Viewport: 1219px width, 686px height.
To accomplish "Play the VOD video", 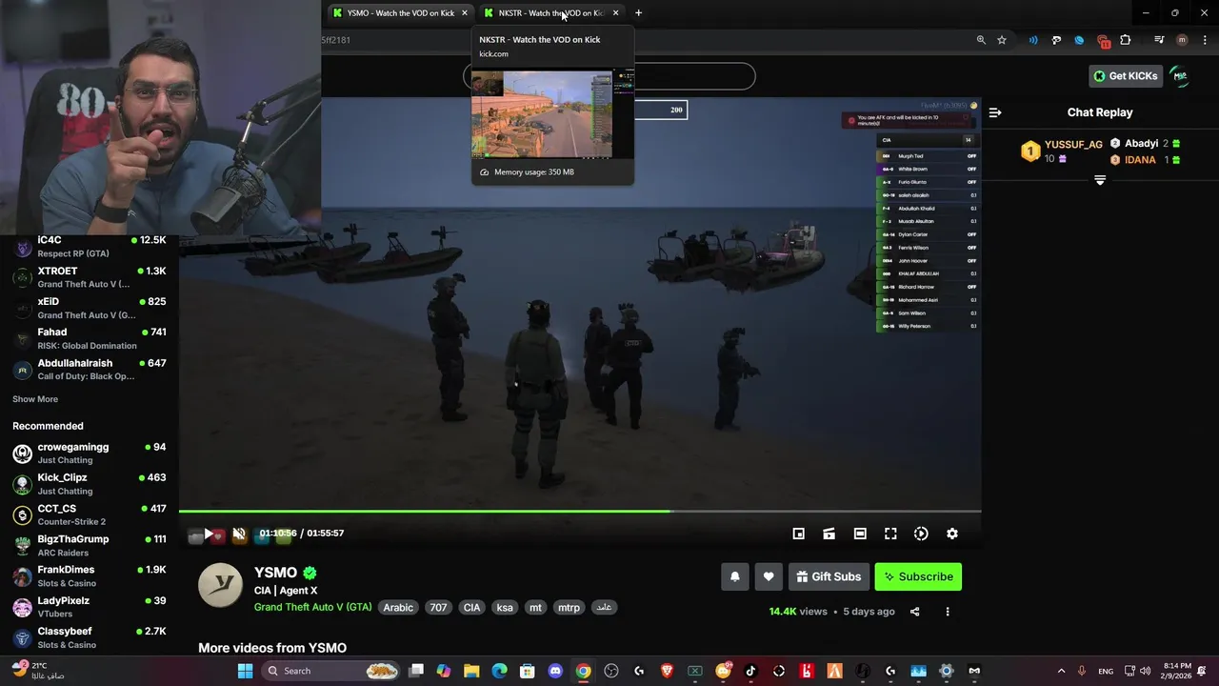I will [209, 534].
